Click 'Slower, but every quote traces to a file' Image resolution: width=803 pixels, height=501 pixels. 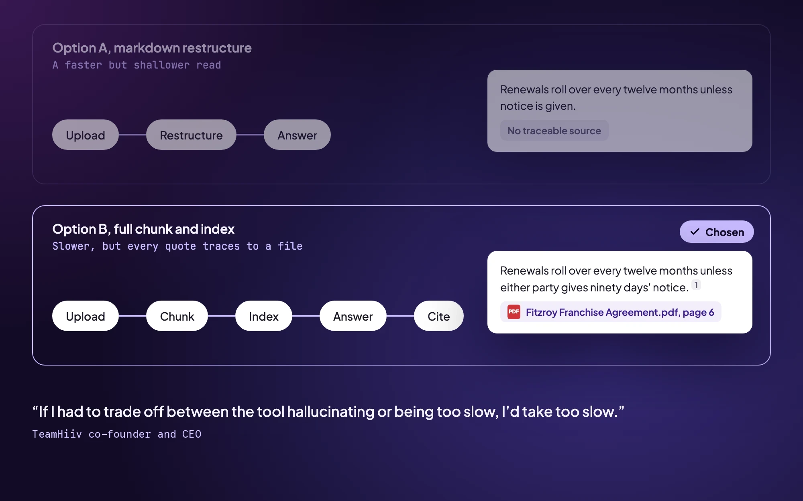[x=177, y=246]
